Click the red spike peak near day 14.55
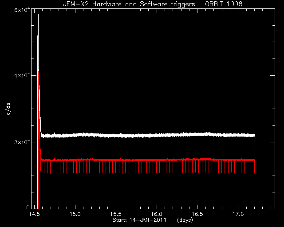Viewport: 284px width, 227px height. click(39, 72)
